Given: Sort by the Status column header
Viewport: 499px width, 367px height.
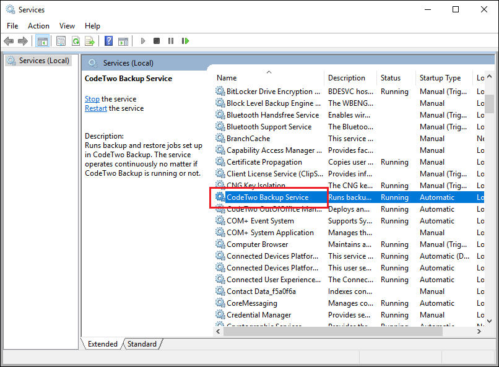Looking at the screenshot, I should pos(396,78).
